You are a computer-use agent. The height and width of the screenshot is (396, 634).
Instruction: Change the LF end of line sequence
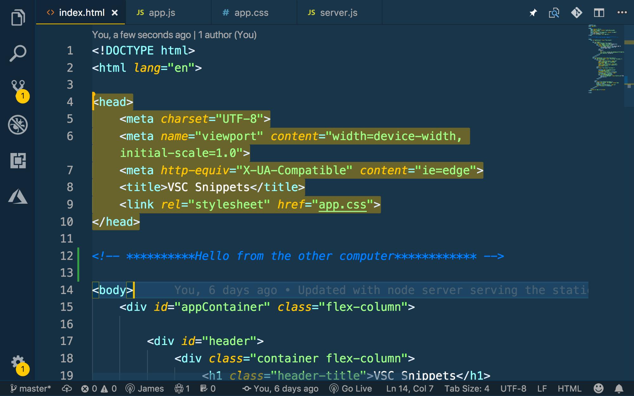point(542,388)
